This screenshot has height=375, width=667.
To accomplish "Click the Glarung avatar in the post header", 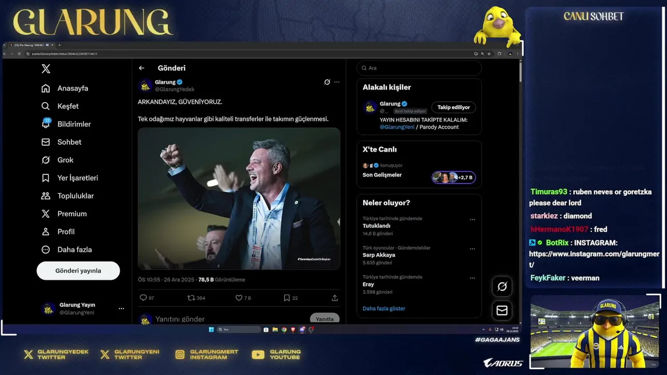I will click(146, 85).
